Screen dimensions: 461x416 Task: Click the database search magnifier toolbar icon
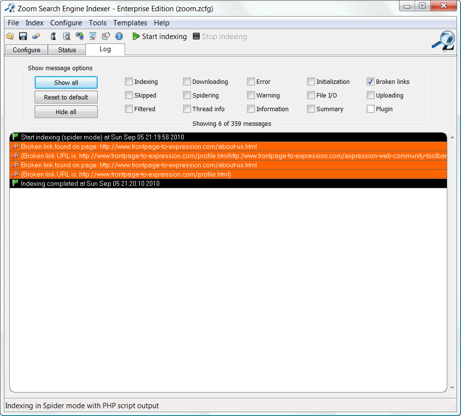point(67,36)
